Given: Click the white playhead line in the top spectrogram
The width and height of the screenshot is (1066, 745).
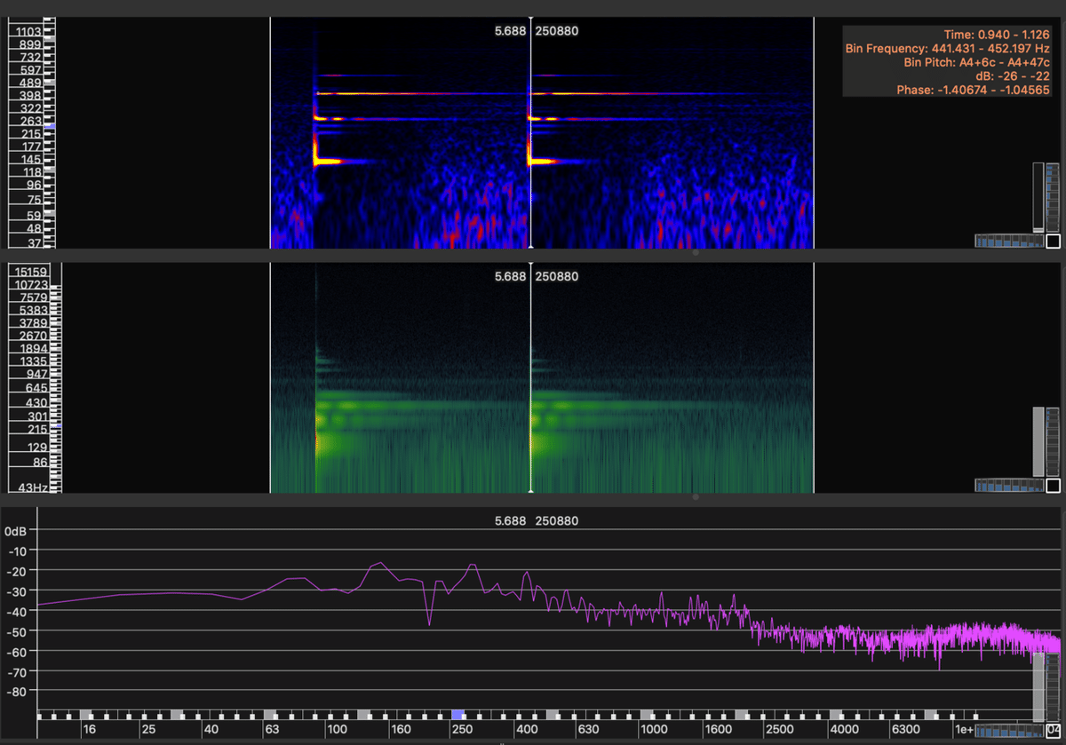Looking at the screenshot, I should [x=530, y=131].
